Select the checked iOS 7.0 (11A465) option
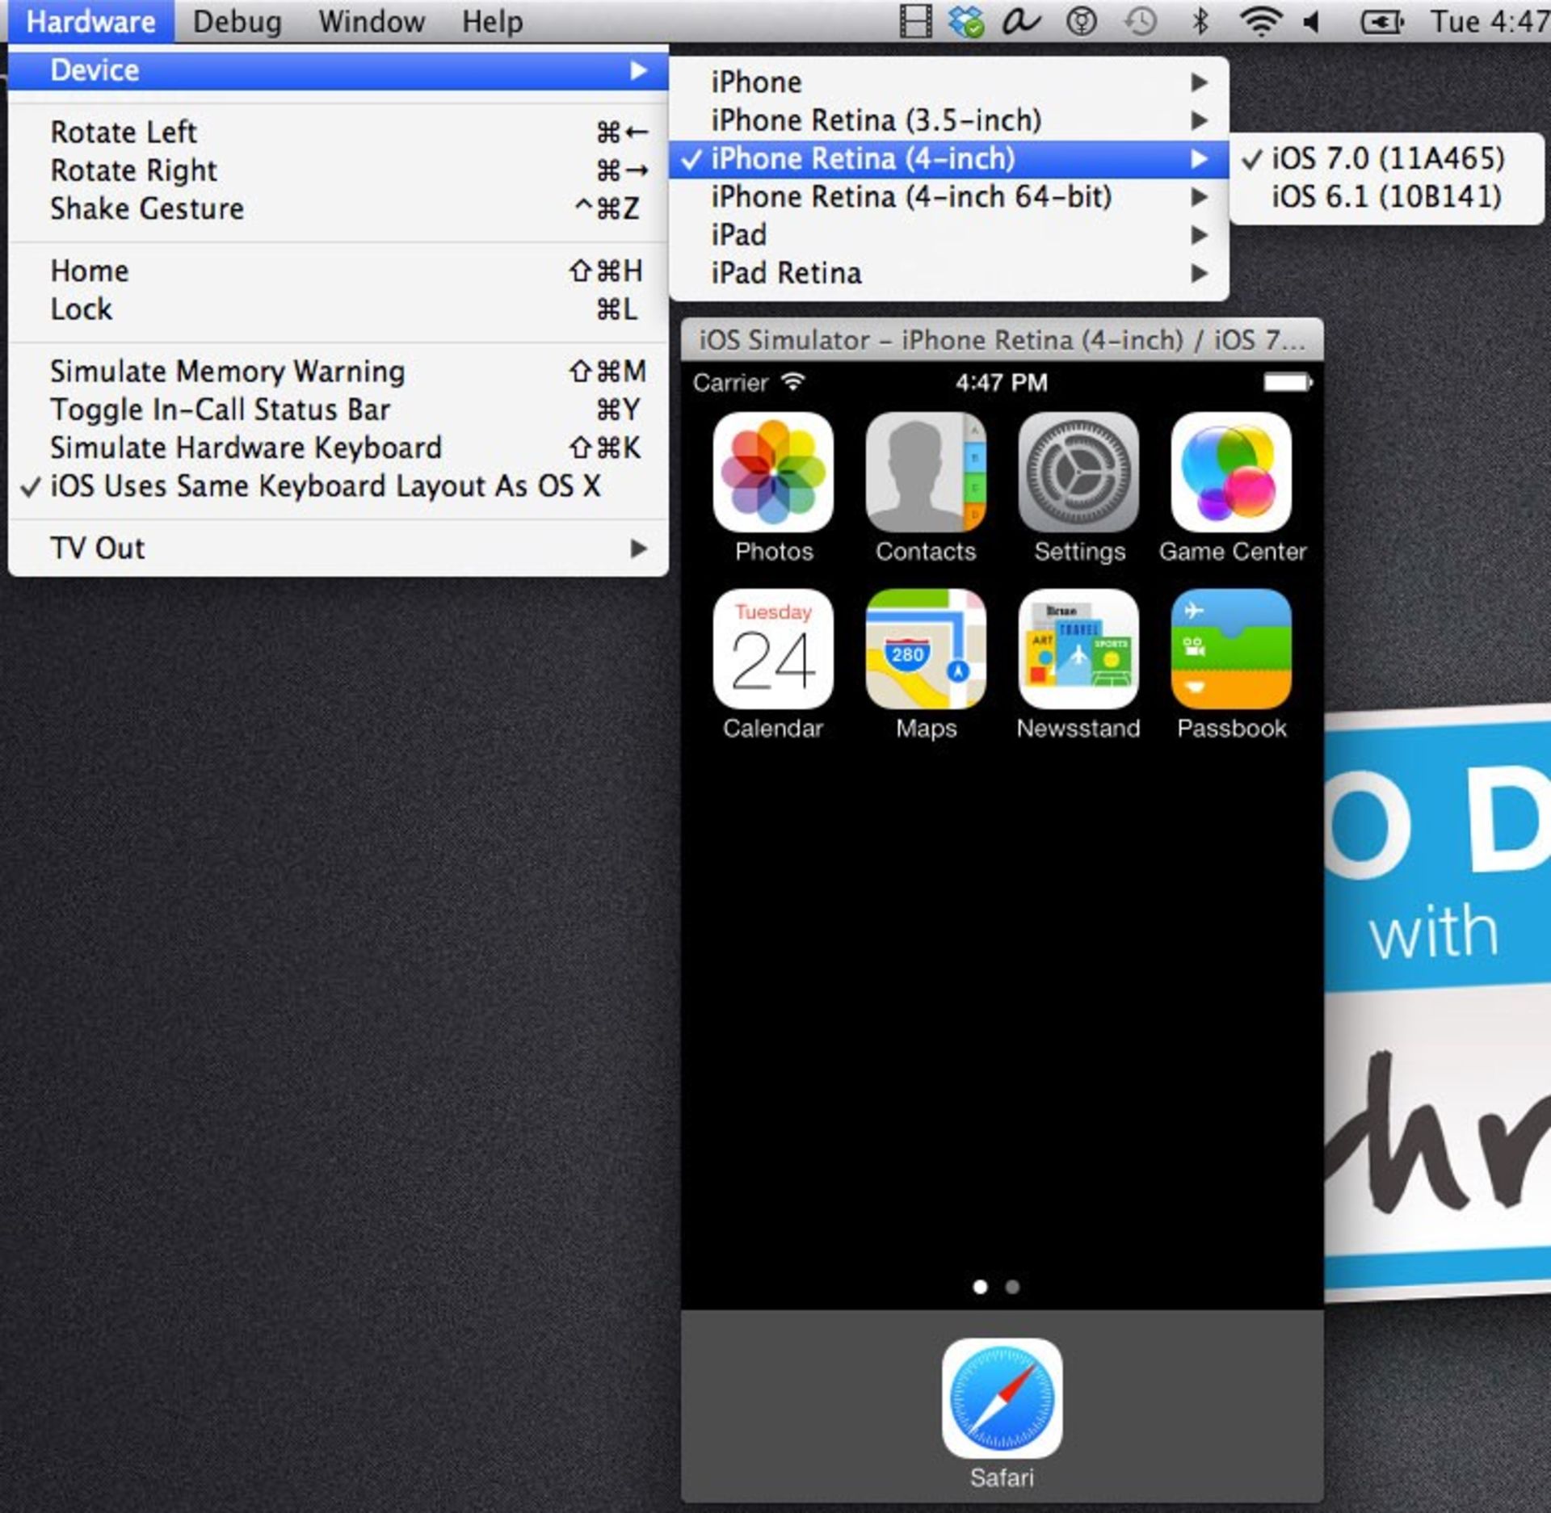The image size is (1551, 1513). pyautogui.click(x=1386, y=158)
